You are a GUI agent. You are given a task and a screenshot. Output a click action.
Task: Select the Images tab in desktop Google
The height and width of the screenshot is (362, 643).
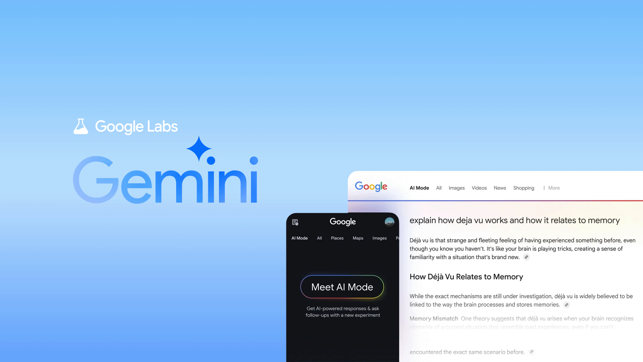(x=457, y=188)
